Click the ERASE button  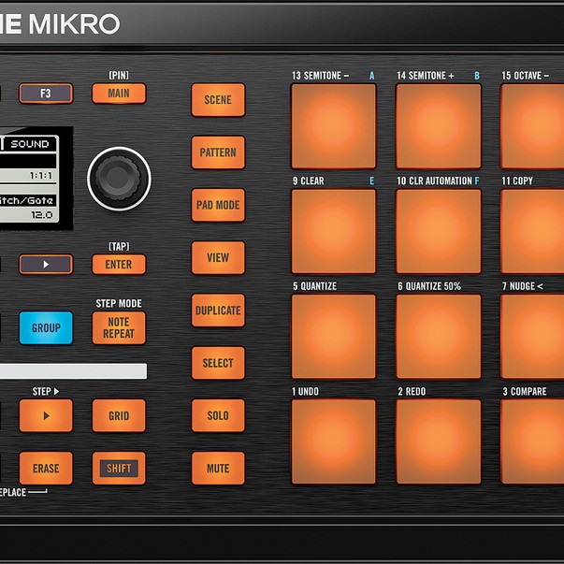46,469
